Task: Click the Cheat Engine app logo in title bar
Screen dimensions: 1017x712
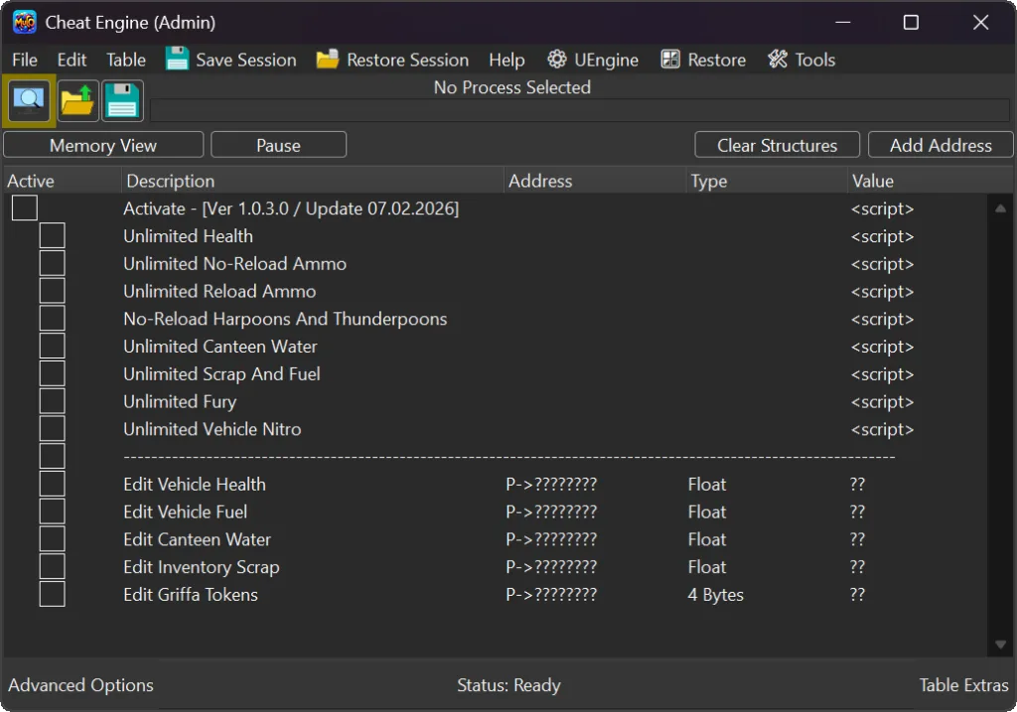Action: 25,22
